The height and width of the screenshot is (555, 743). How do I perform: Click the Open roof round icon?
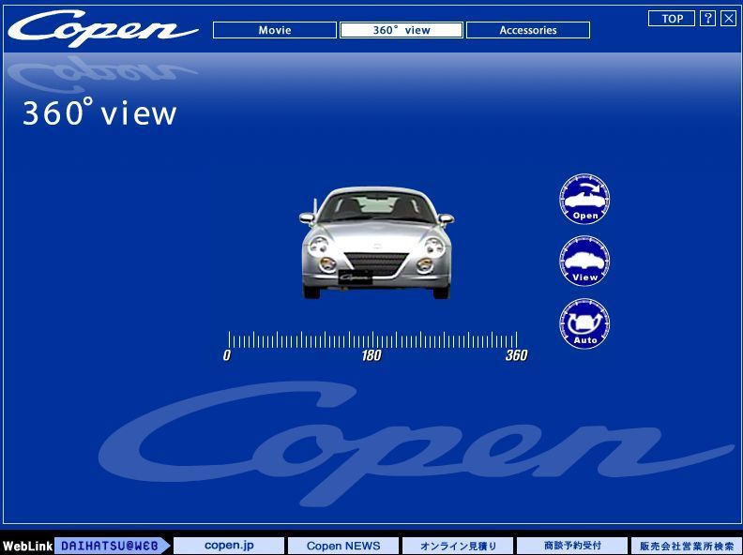(584, 199)
